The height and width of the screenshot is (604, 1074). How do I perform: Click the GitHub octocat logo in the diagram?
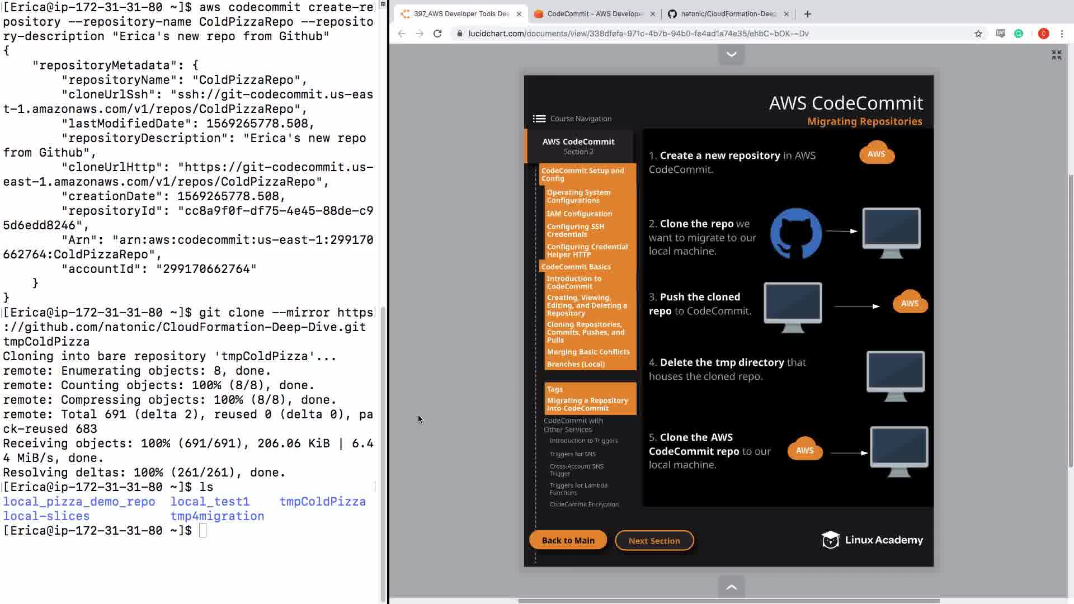pyautogui.click(x=795, y=233)
